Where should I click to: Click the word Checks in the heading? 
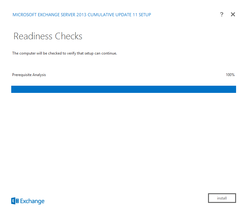tap(69, 36)
